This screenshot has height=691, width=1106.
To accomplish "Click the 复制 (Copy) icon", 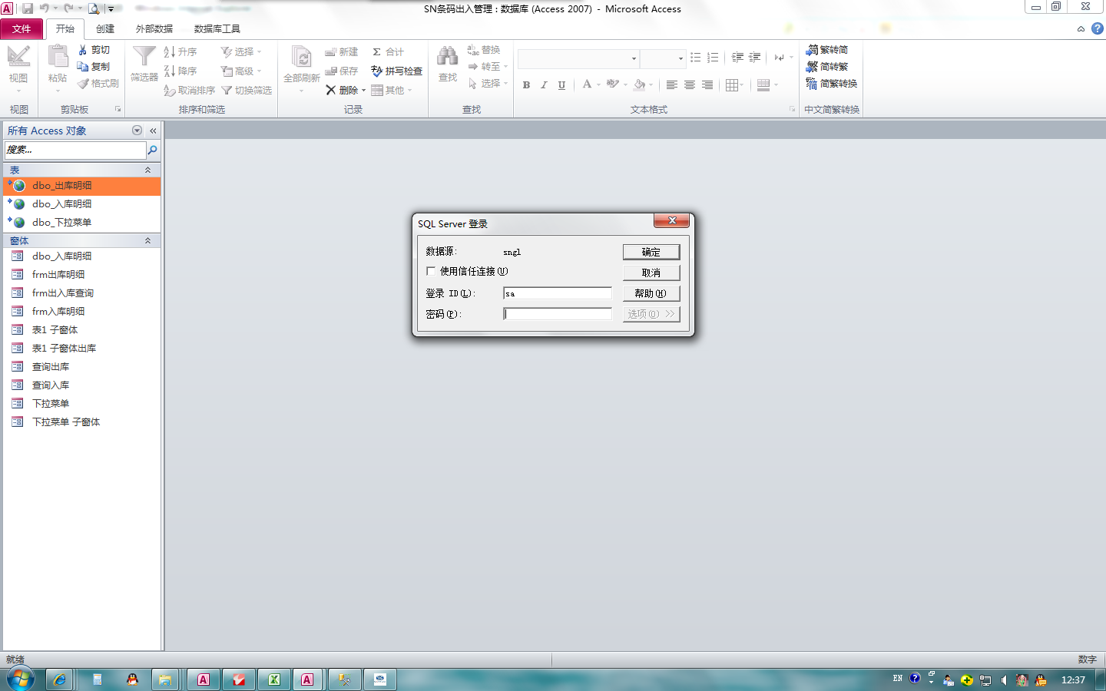I will (x=83, y=67).
